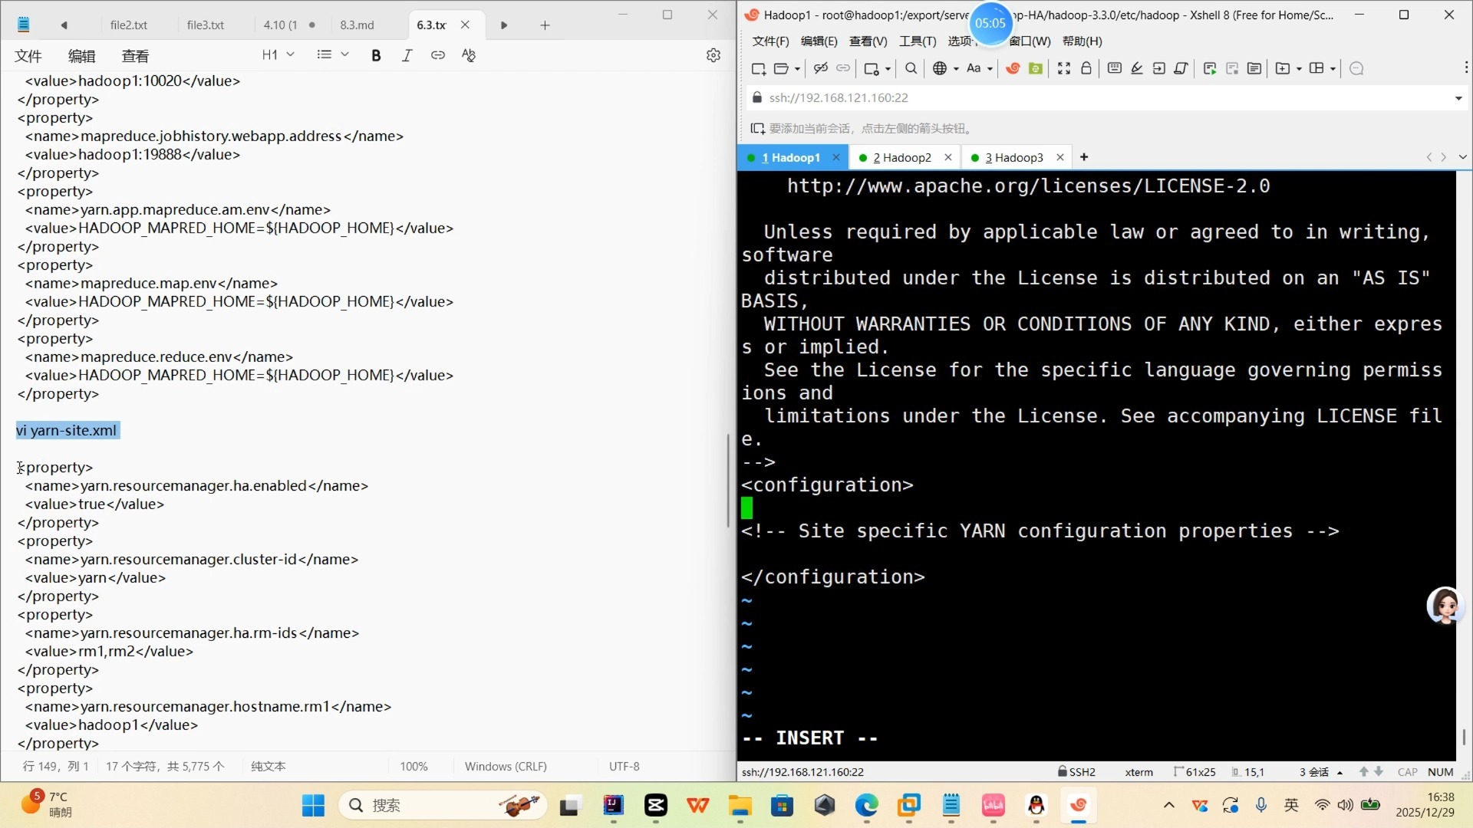The image size is (1473, 828).
Task: Toggle full screen mode icon in Xshell
Action: tap(1063, 68)
